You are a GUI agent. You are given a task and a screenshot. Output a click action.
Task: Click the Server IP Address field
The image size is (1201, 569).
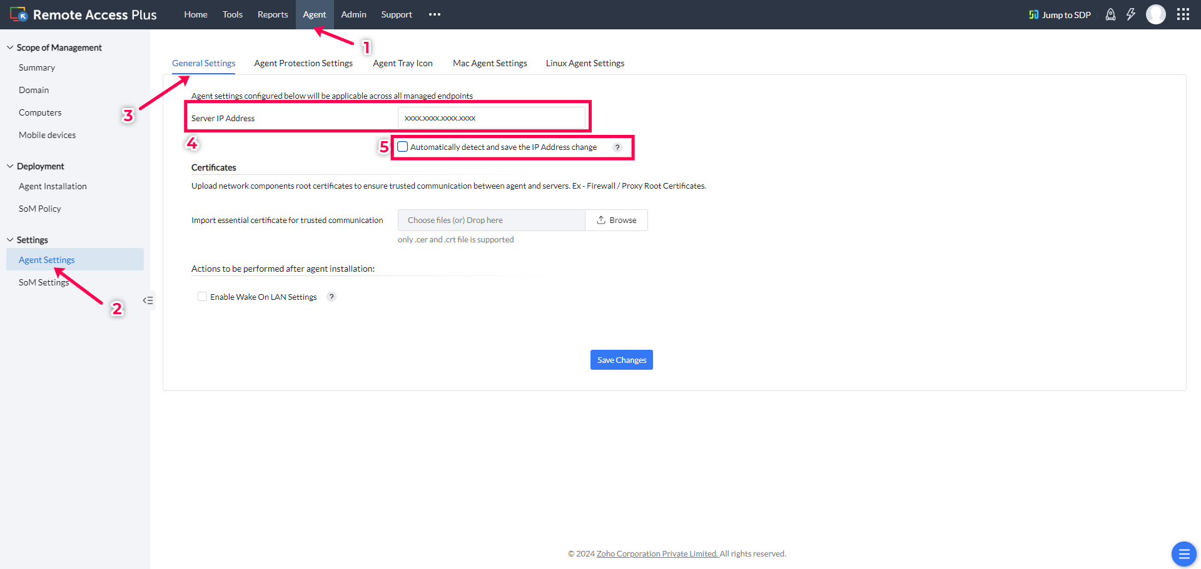(492, 118)
